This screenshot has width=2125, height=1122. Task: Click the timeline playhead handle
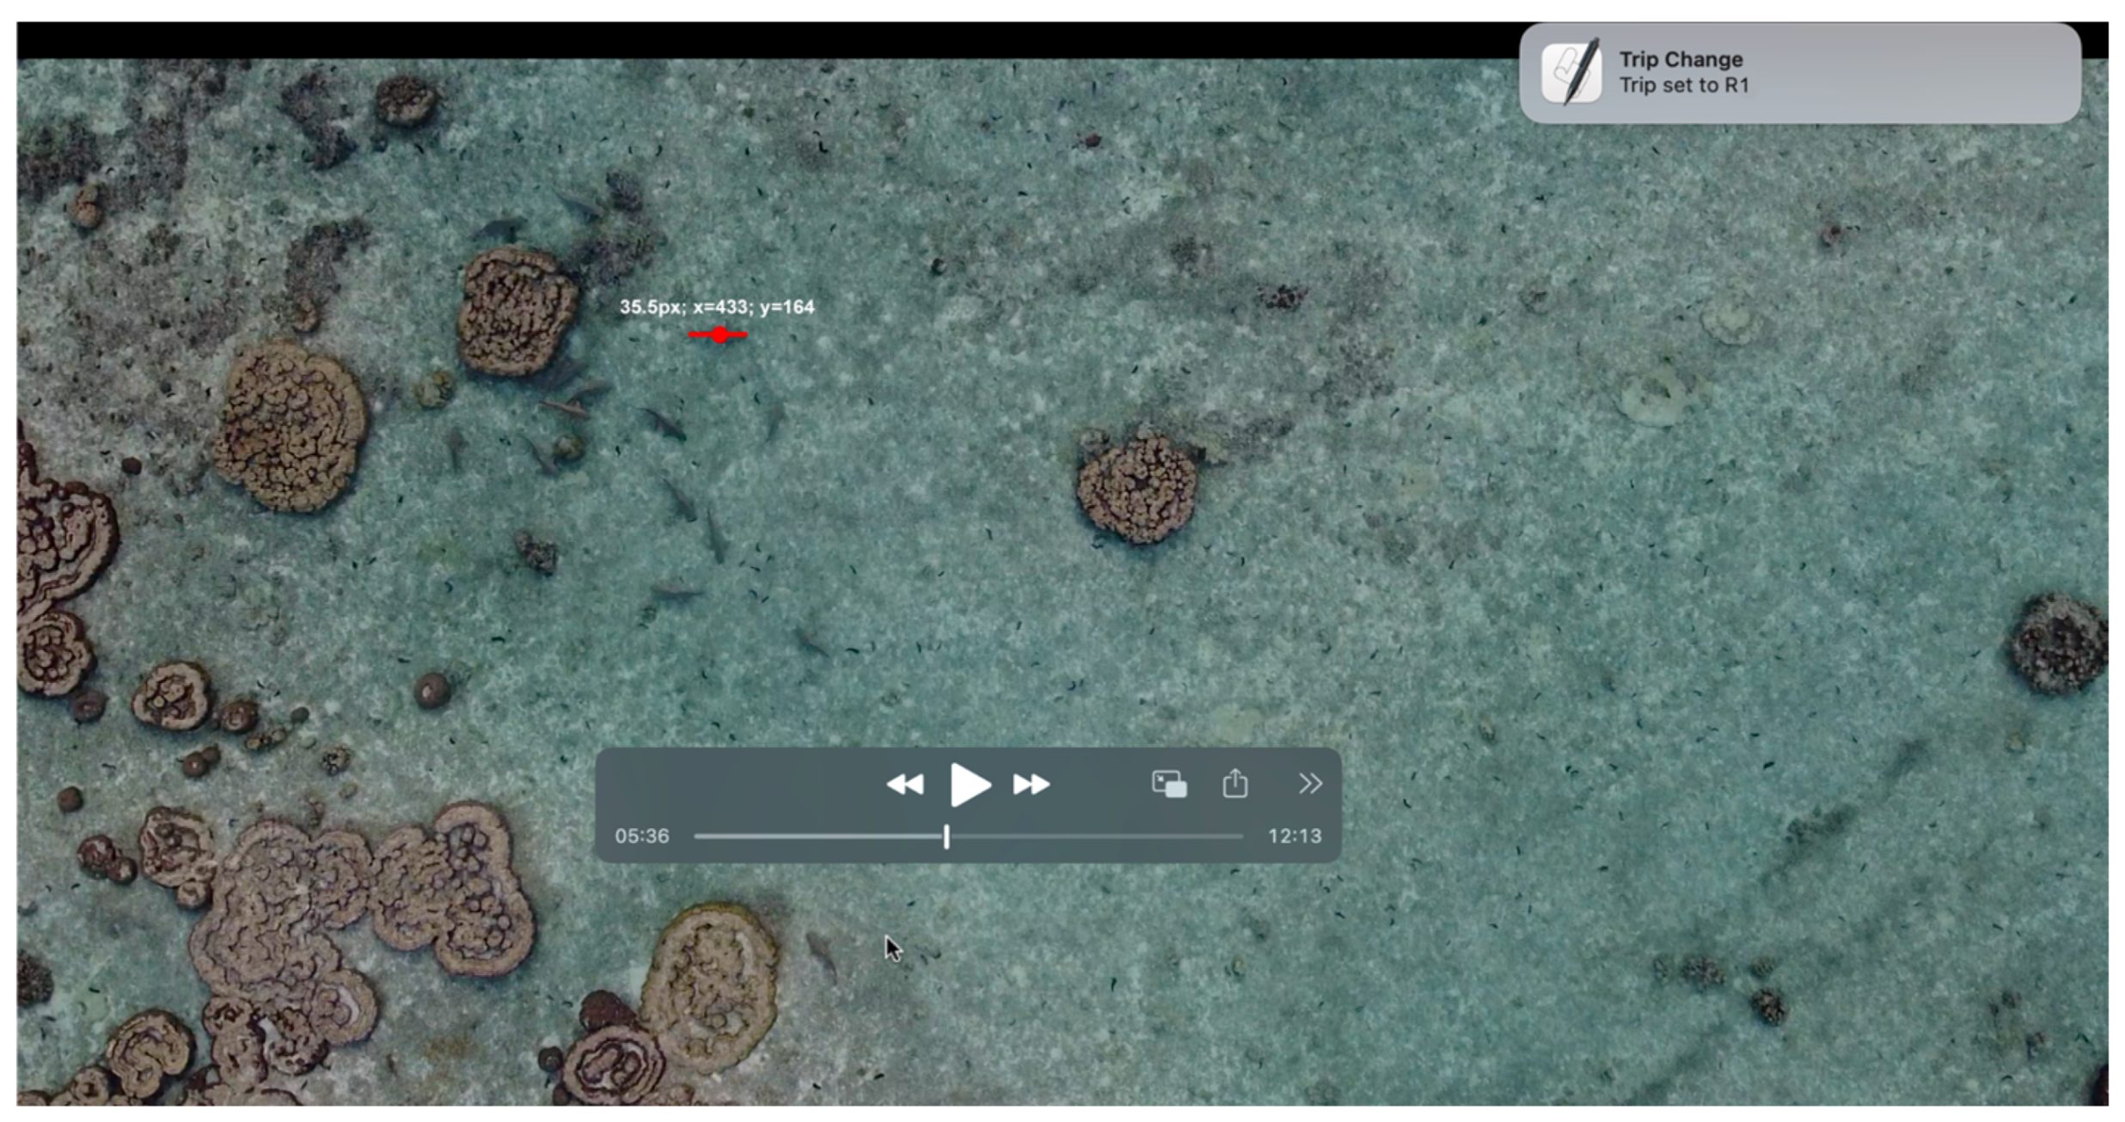[946, 836]
